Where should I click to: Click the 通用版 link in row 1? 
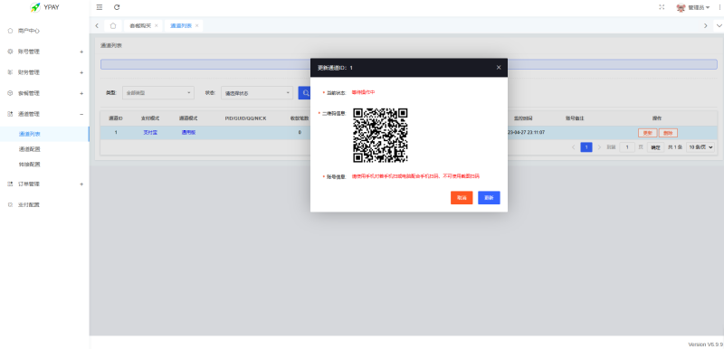tap(188, 132)
